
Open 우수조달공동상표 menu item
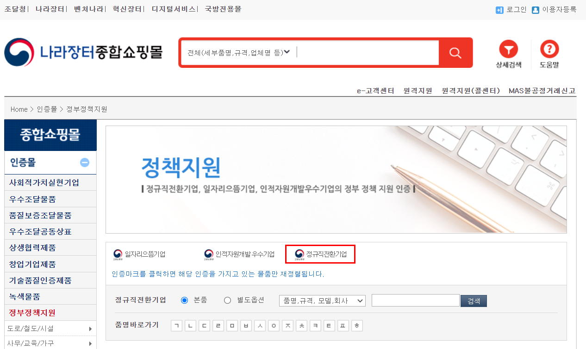(x=50, y=231)
